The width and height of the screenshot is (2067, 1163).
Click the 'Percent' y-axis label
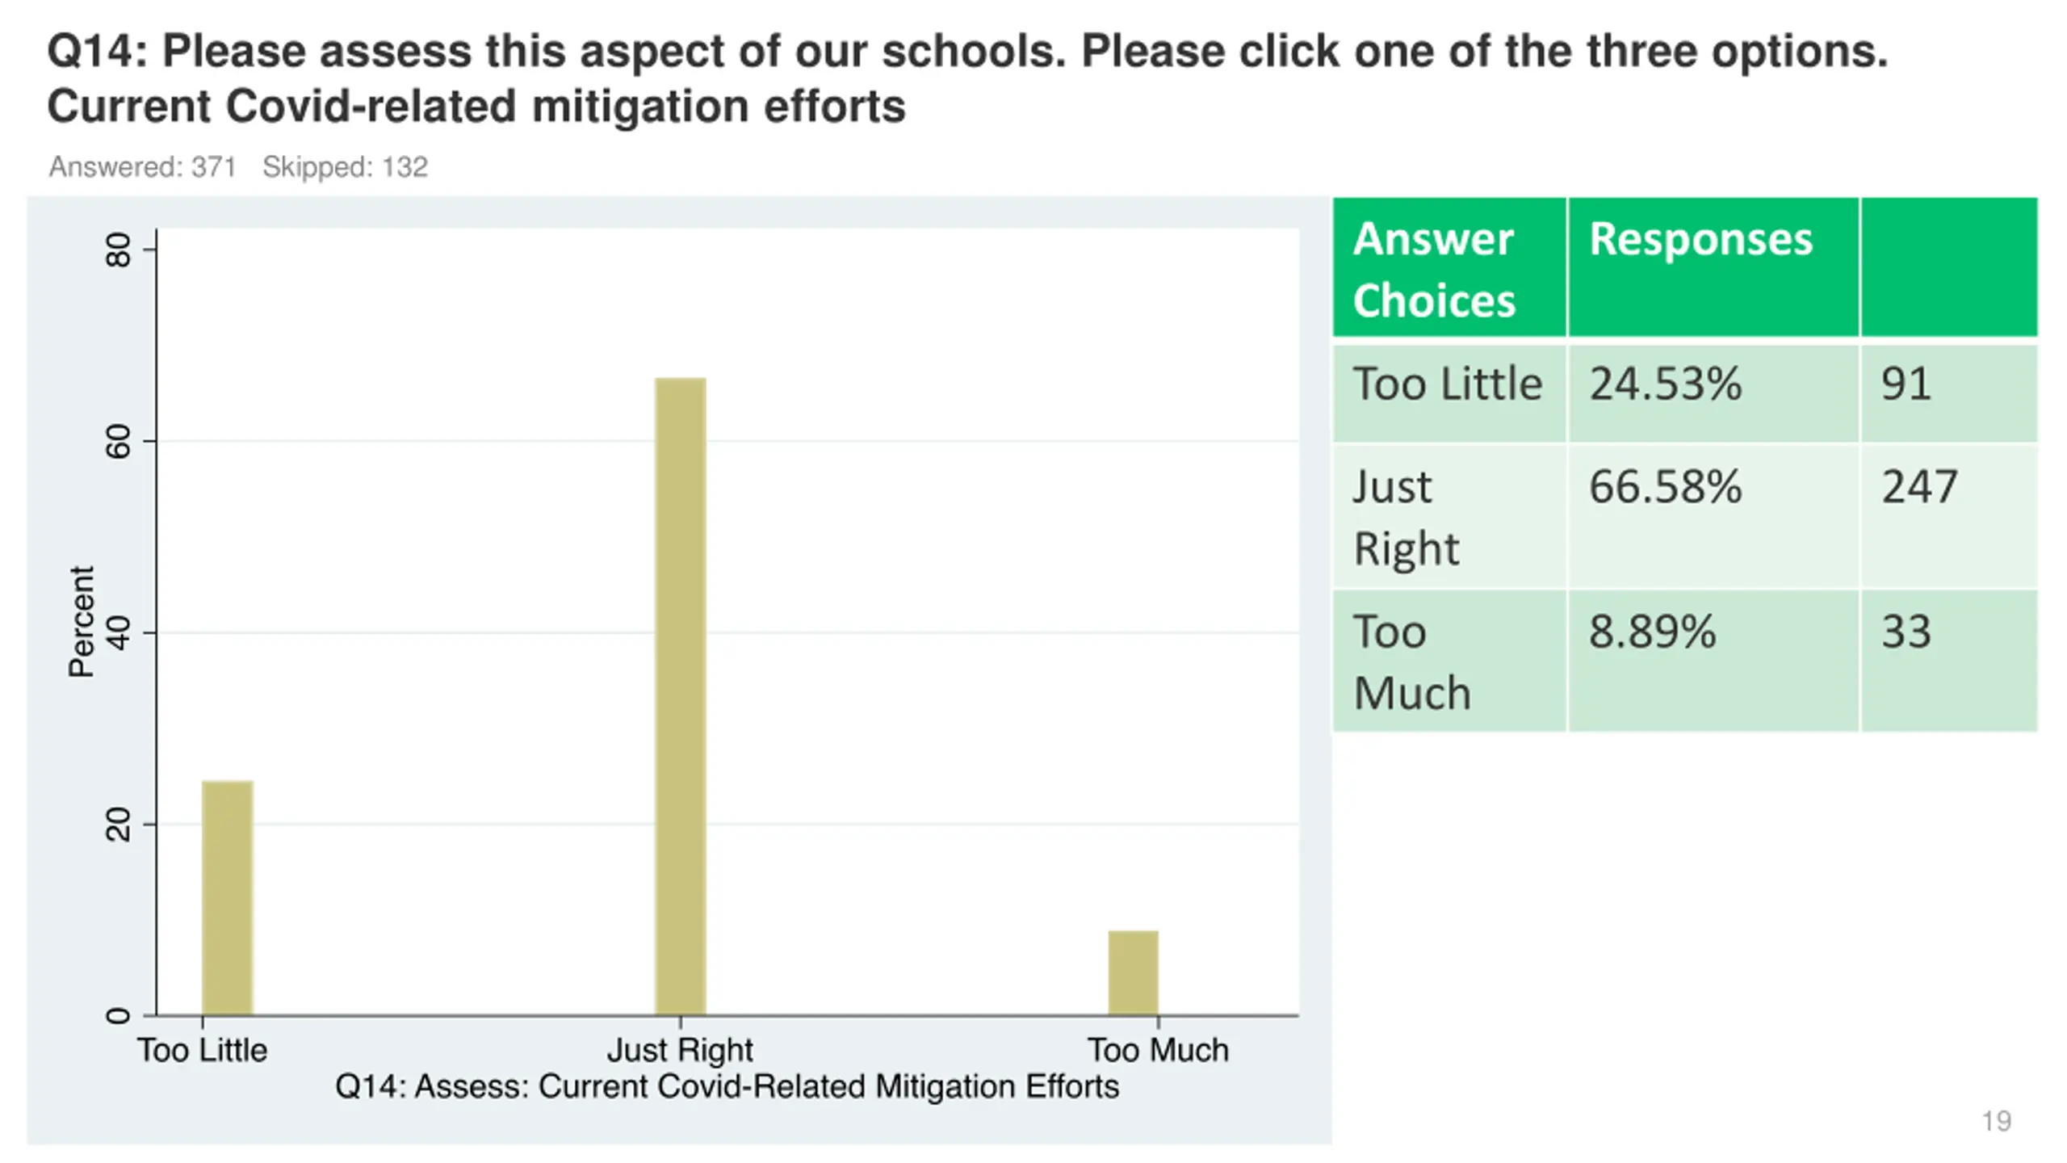pyautogui.click(x=82, y=621)
